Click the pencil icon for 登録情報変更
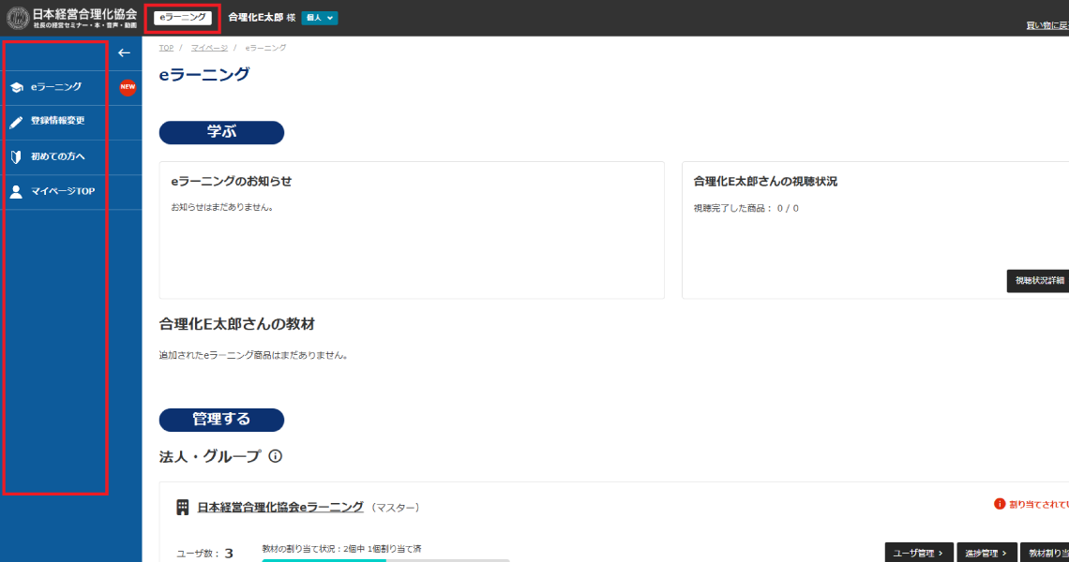 click(x=16, y=122)
